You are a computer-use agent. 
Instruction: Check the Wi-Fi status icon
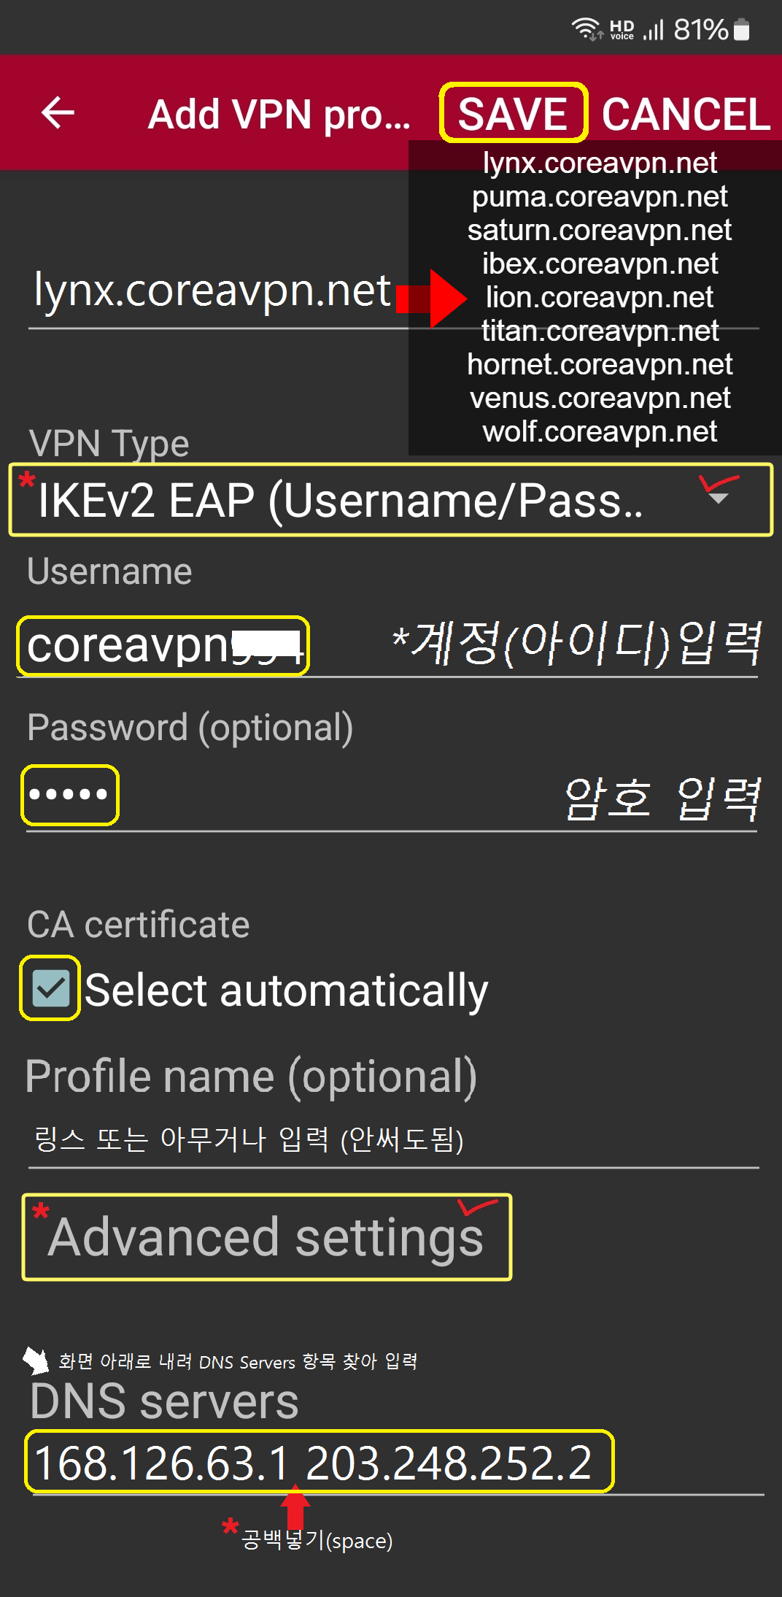[x=586, y=29]
